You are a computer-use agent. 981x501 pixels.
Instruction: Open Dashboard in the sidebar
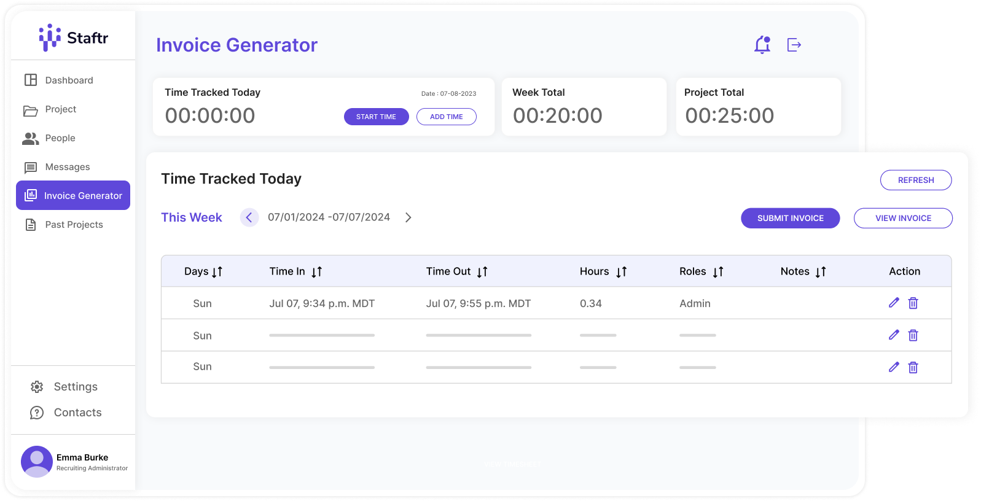[x=69, y=80]
